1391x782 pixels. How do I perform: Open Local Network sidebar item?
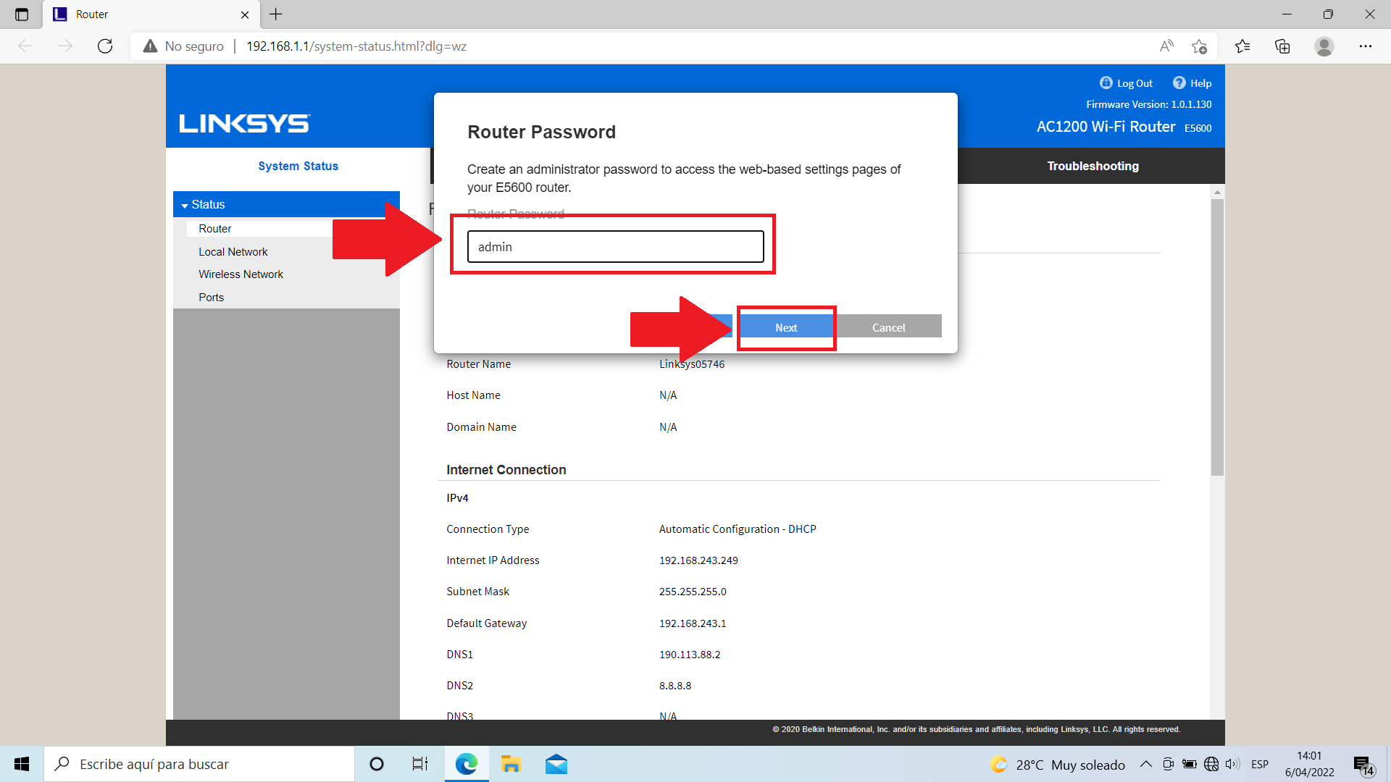pyautogui.click(x=233, y=252)
